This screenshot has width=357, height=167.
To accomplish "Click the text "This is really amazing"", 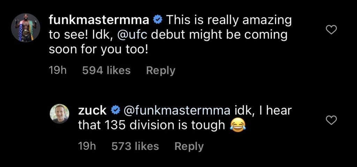I will pyautogui.click(x=228, y=21).
